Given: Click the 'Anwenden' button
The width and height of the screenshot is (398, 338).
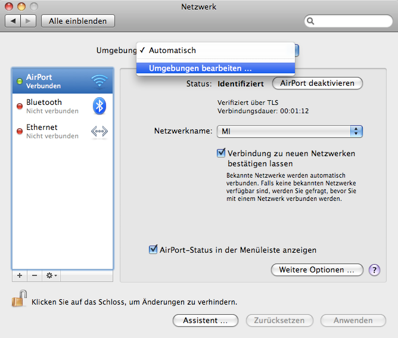Looking at the screenshot, I should [x=353, y=321].
